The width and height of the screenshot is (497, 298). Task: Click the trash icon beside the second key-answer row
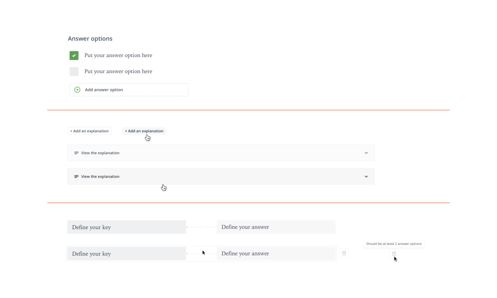[344, 253]
